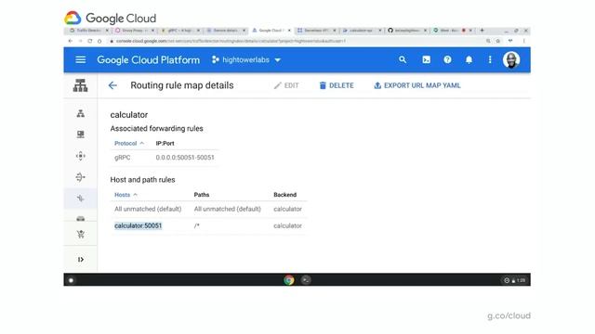Image resolution: width=595 pixels, height=334 pixels.
Task: Open the Chrome three-dot menu
Action: pyautogui.click(x=524, y=41)
